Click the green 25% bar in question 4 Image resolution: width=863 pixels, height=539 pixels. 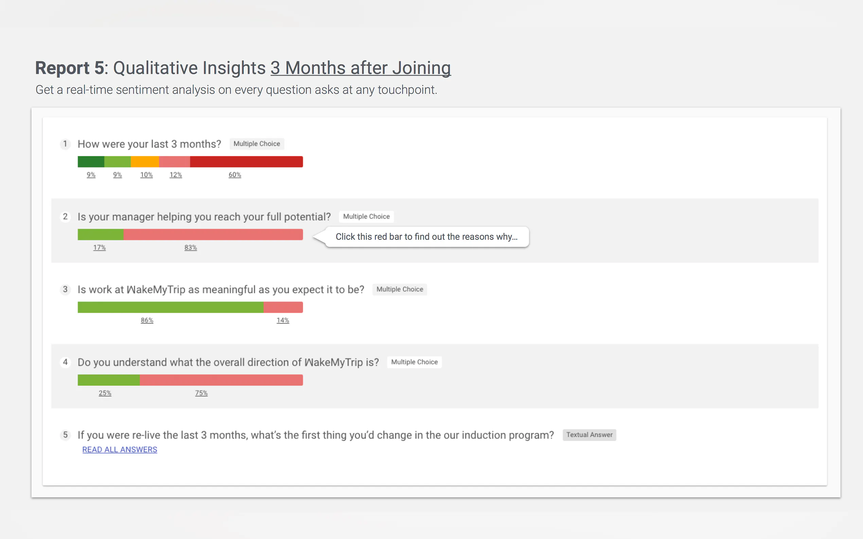click(108, 380)
